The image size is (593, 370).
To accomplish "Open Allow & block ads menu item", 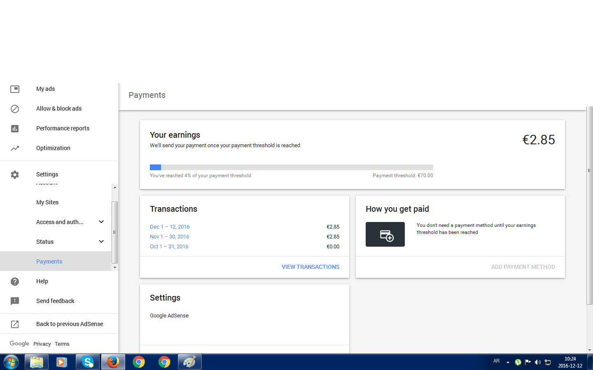I will point(59,109).
